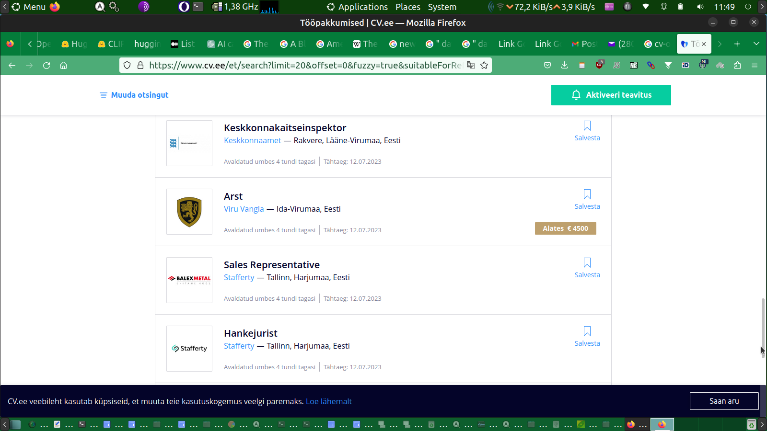This screenshot has width=767, height=431.
Task: Open Loe lähemalt cookie link
Action: [329, 401]
